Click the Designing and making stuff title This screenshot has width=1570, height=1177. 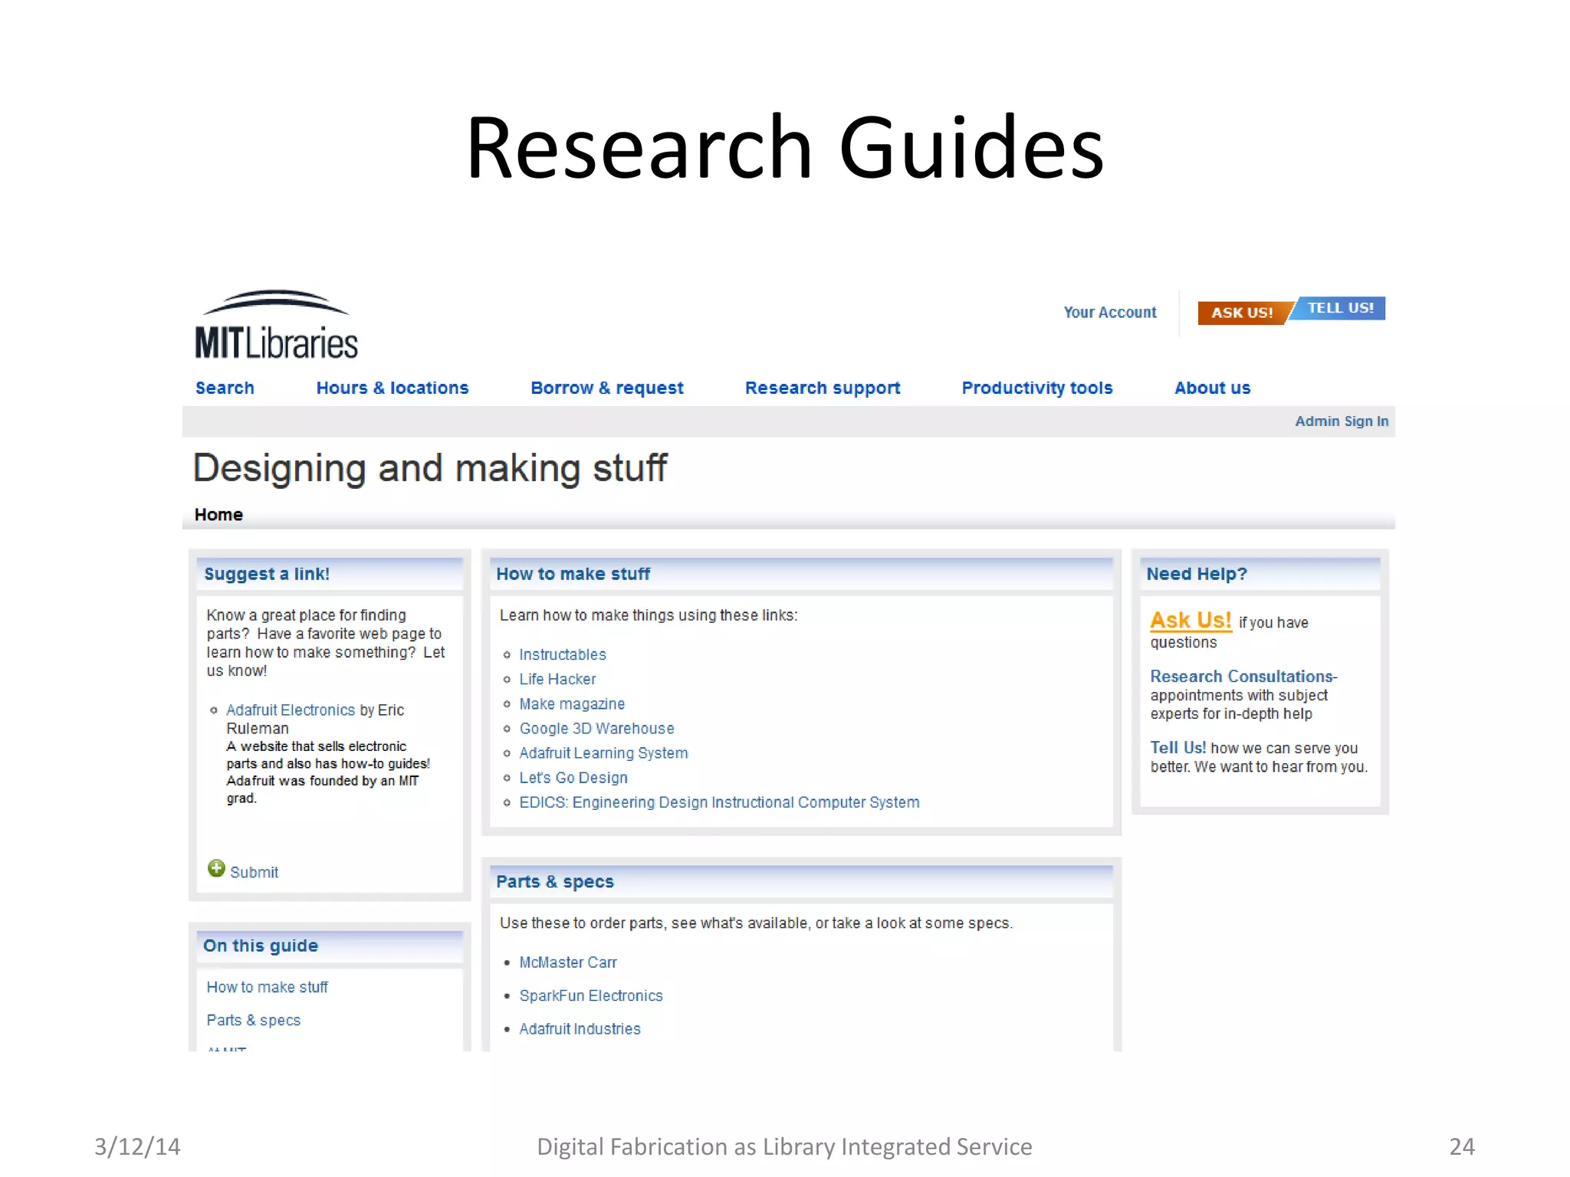point(430,468)
